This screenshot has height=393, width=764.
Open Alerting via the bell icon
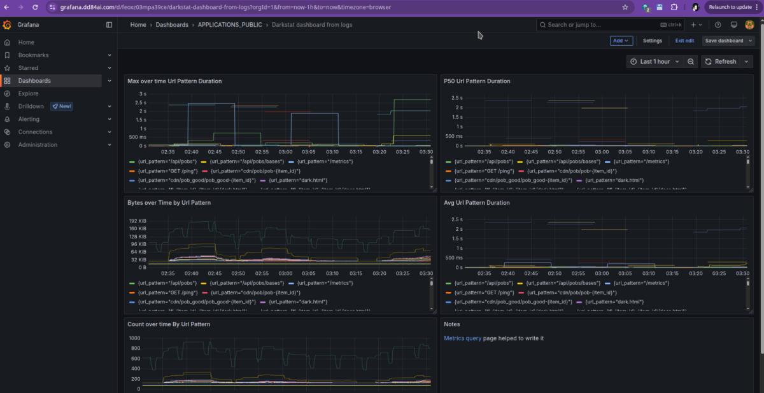point(7,119)
